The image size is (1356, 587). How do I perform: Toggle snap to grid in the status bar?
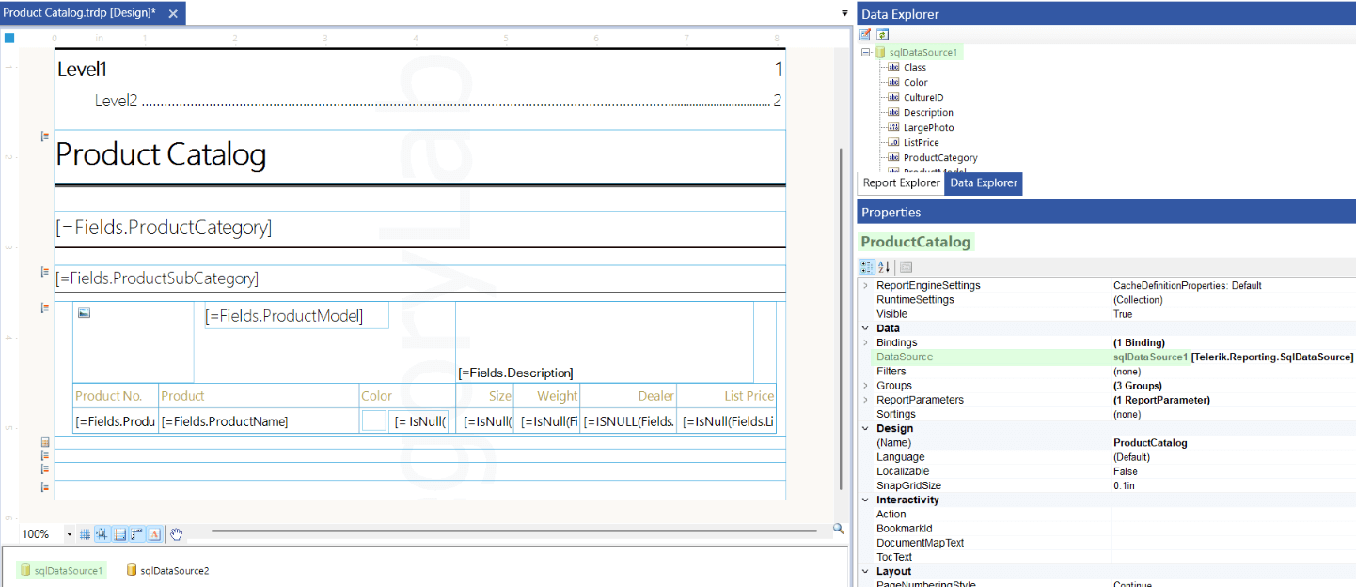(x=101, y=533)
